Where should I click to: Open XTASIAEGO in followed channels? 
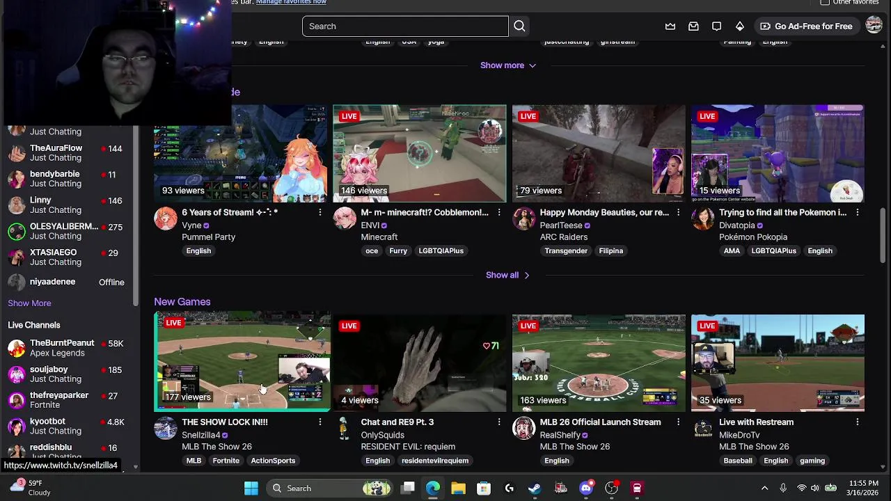[x=67, y=257]
